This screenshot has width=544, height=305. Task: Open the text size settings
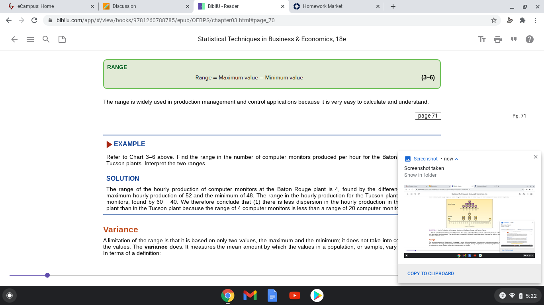click(482, 39)
